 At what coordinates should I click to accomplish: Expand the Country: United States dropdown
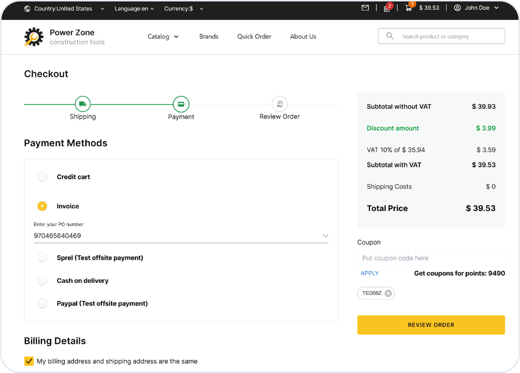click(65, 8)
